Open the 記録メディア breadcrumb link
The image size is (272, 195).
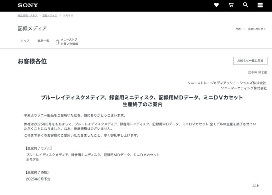coord(50,16)
